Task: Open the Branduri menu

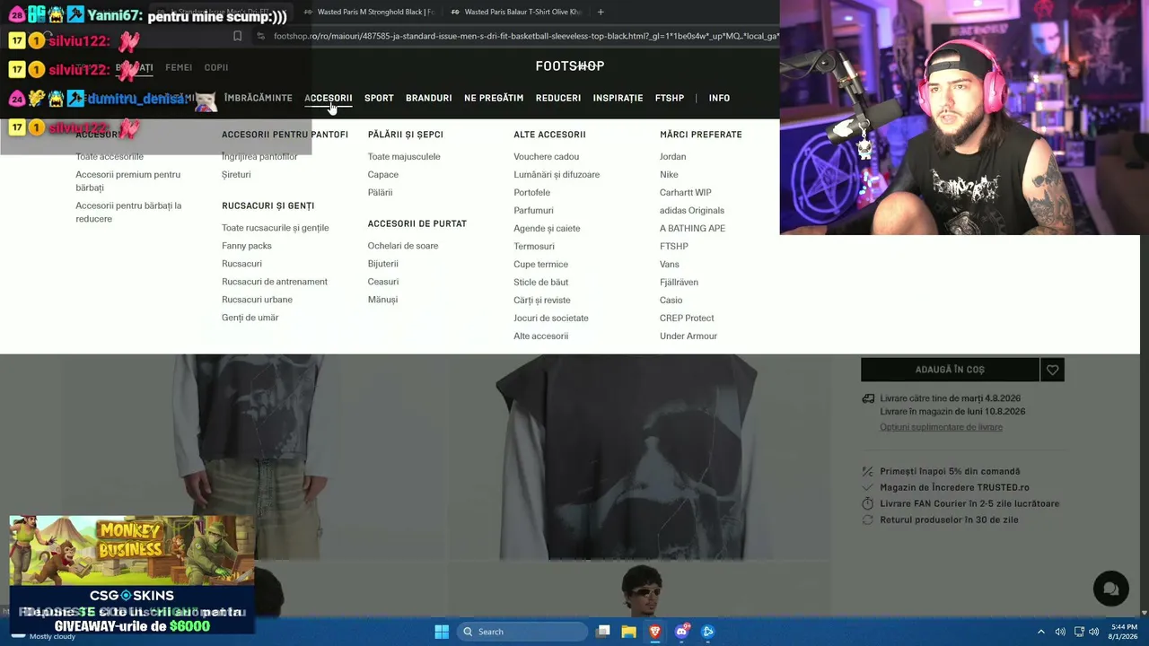Action: tap(429, 98)
